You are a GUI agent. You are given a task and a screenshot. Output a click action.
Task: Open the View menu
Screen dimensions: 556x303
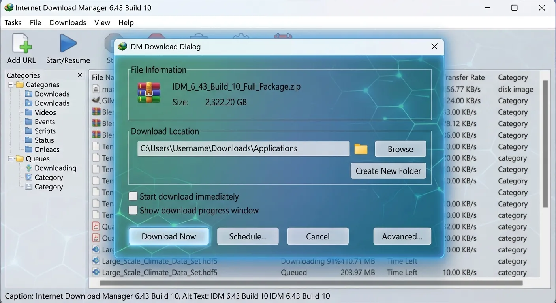pos(102,22)
